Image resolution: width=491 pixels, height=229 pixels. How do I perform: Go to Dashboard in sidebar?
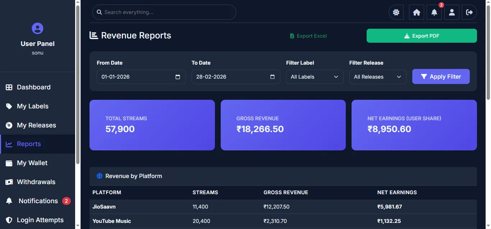[37, 87]
